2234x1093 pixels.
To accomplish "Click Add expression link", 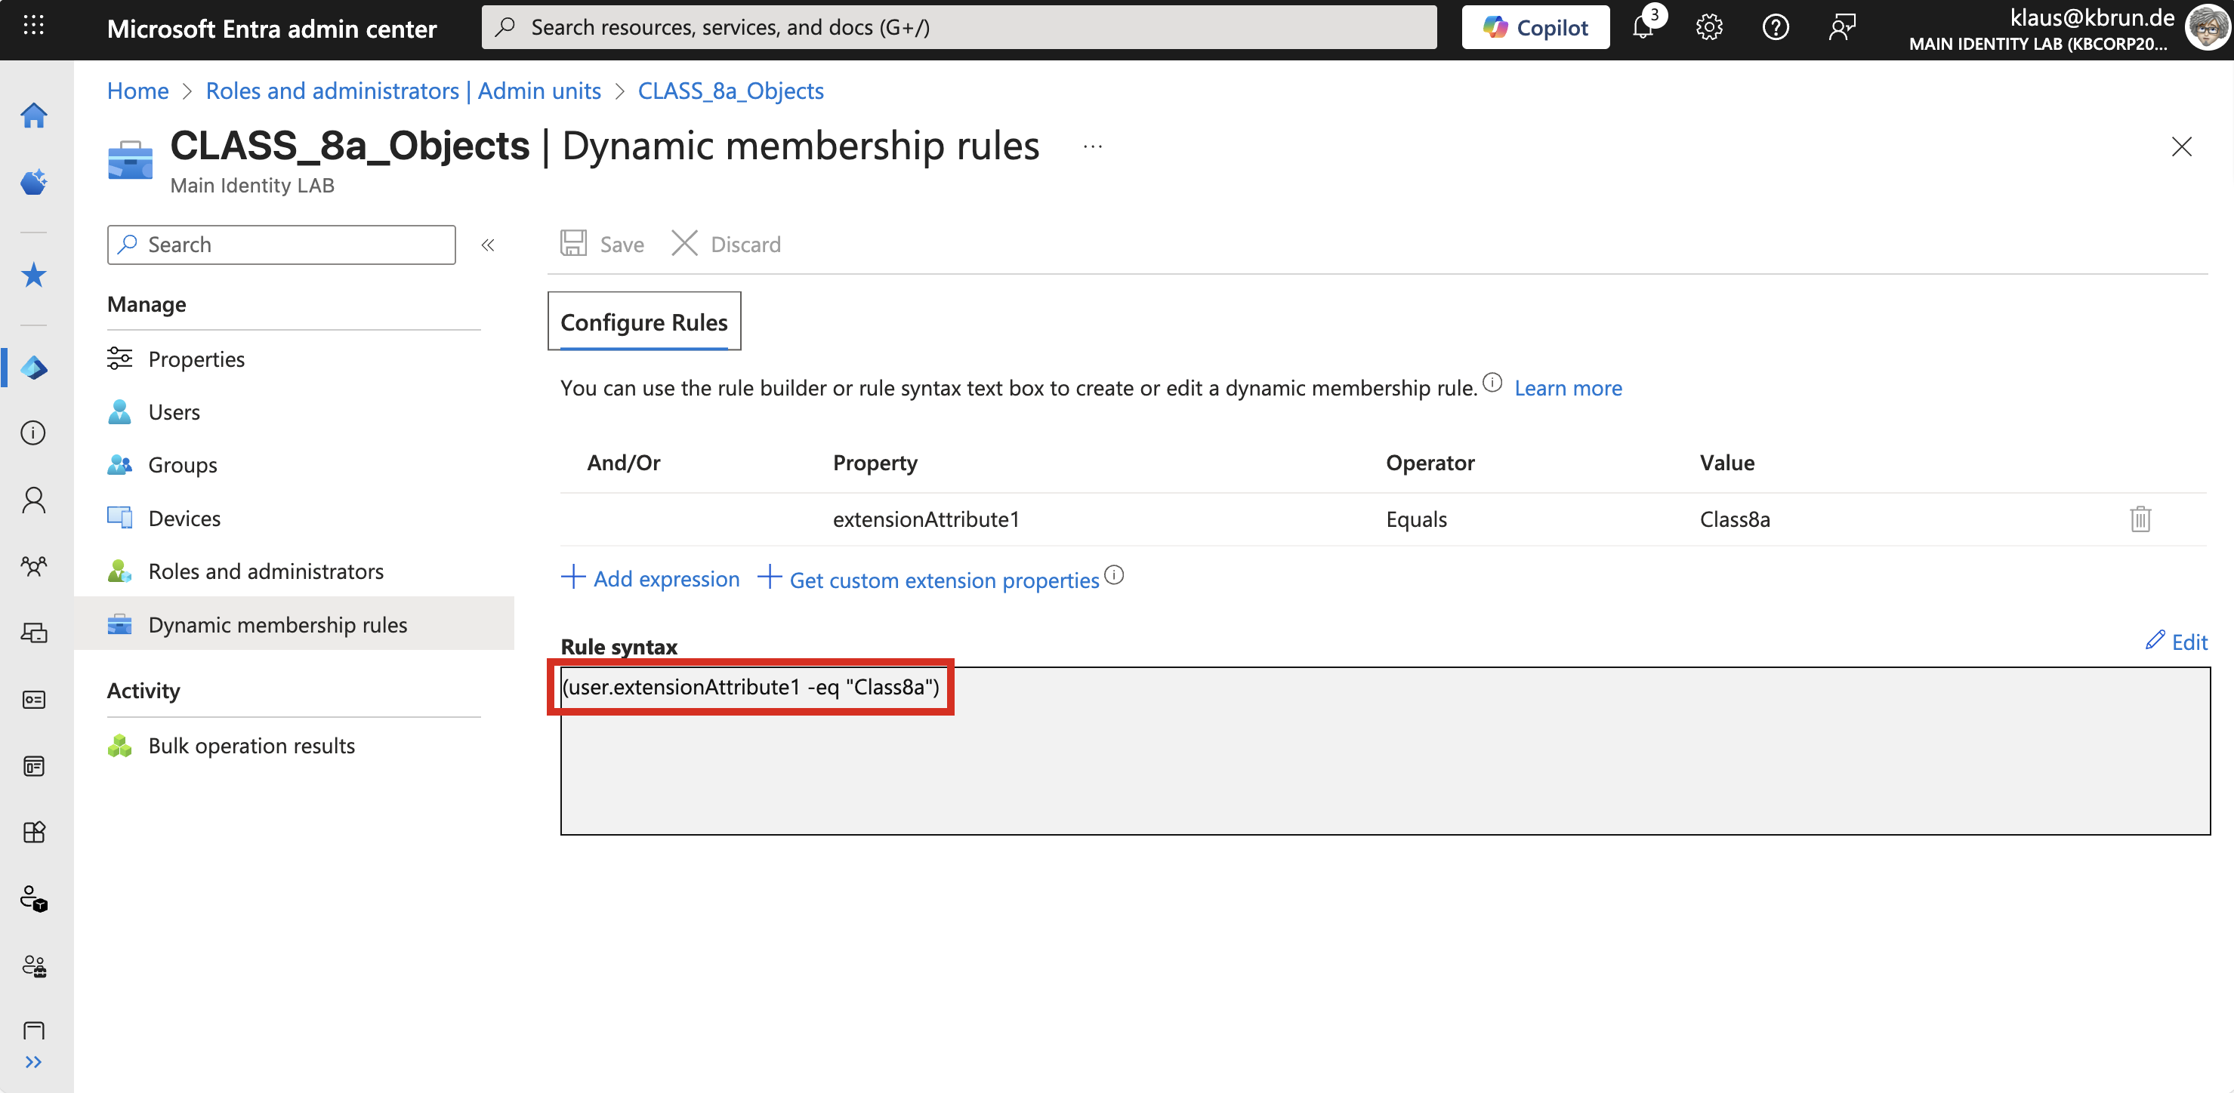I will [651, 578].
